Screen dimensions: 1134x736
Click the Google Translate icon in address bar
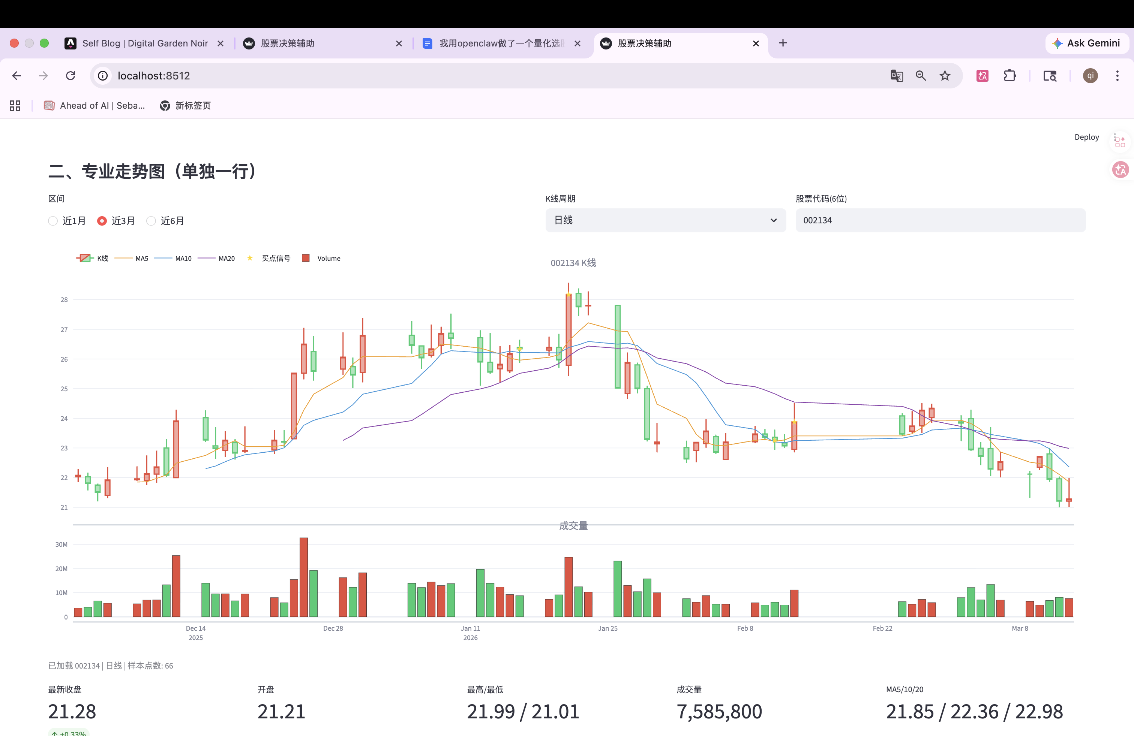point(896,76)
